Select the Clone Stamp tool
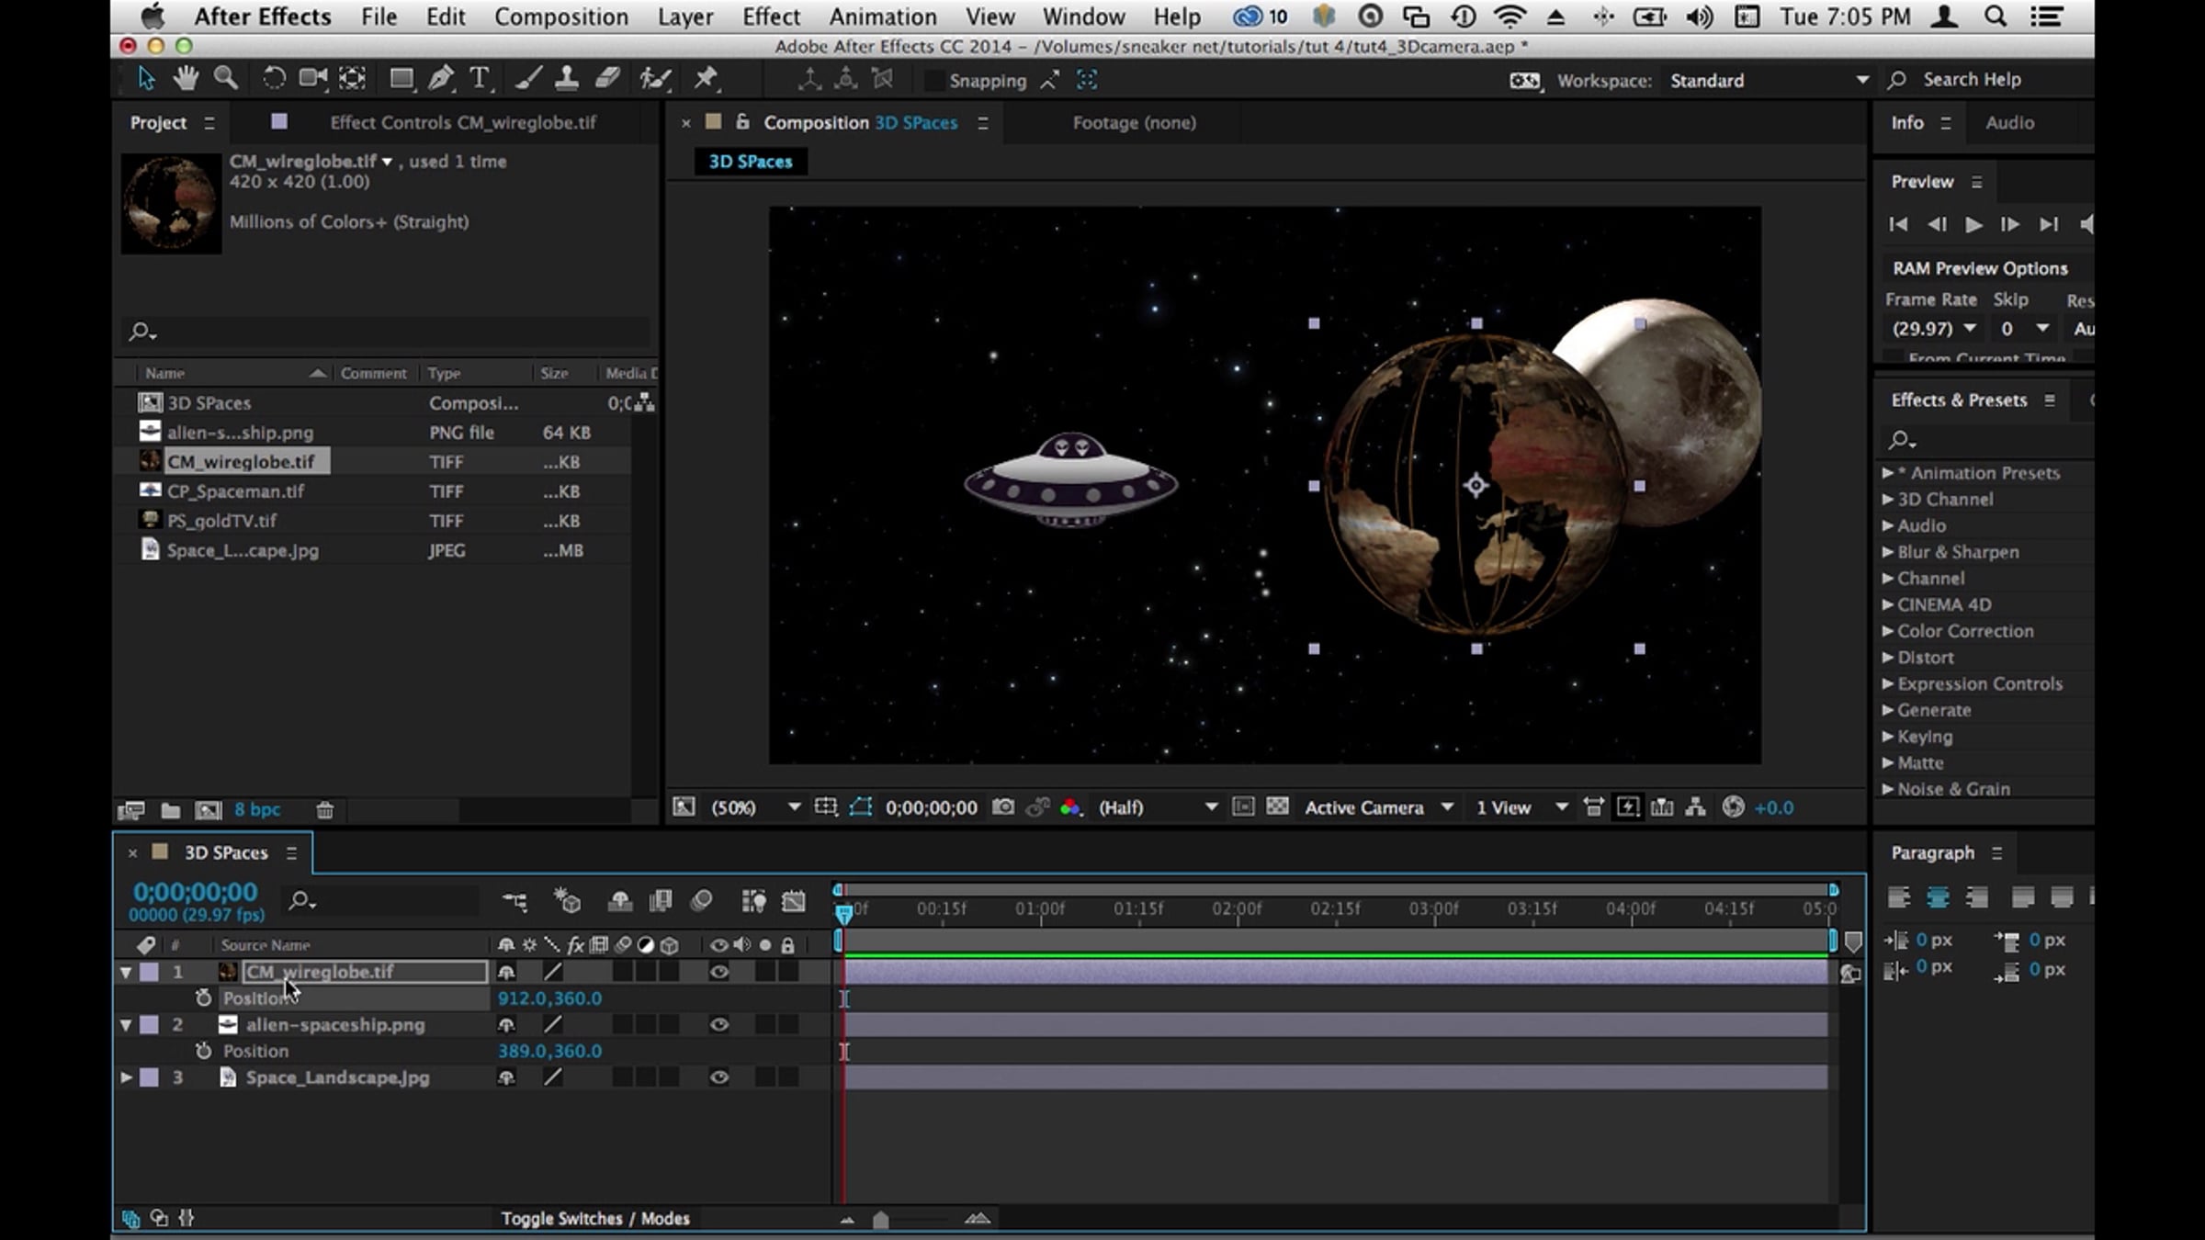Viewport: 2205px width, 1240px height. [x=567, y=79]
